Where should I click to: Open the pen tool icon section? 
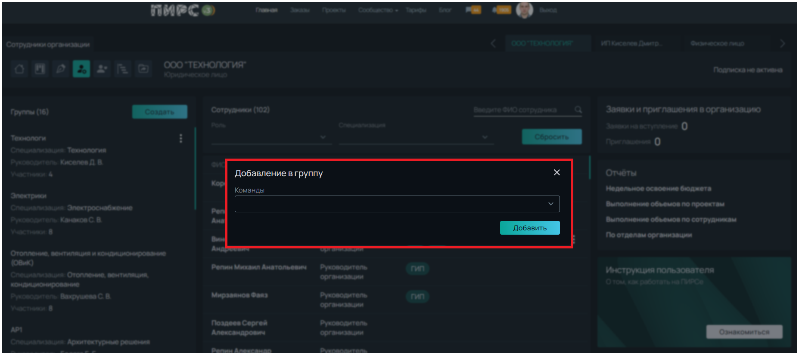(61, 69)
